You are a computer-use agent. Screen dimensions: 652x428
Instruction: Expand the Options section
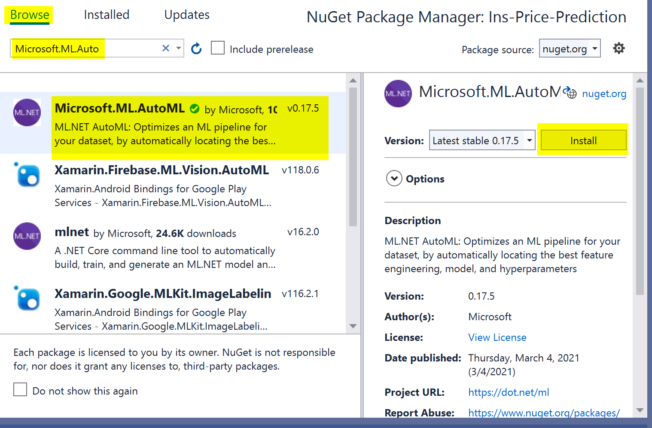click(394, 179)
